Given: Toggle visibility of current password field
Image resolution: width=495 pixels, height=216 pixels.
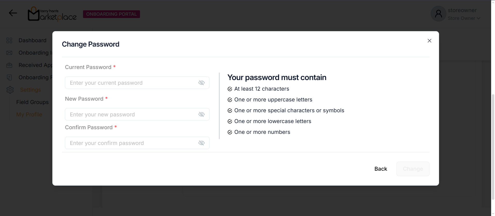Looking at the screenshot, I should pyautogui.click(x=201, y=83).
